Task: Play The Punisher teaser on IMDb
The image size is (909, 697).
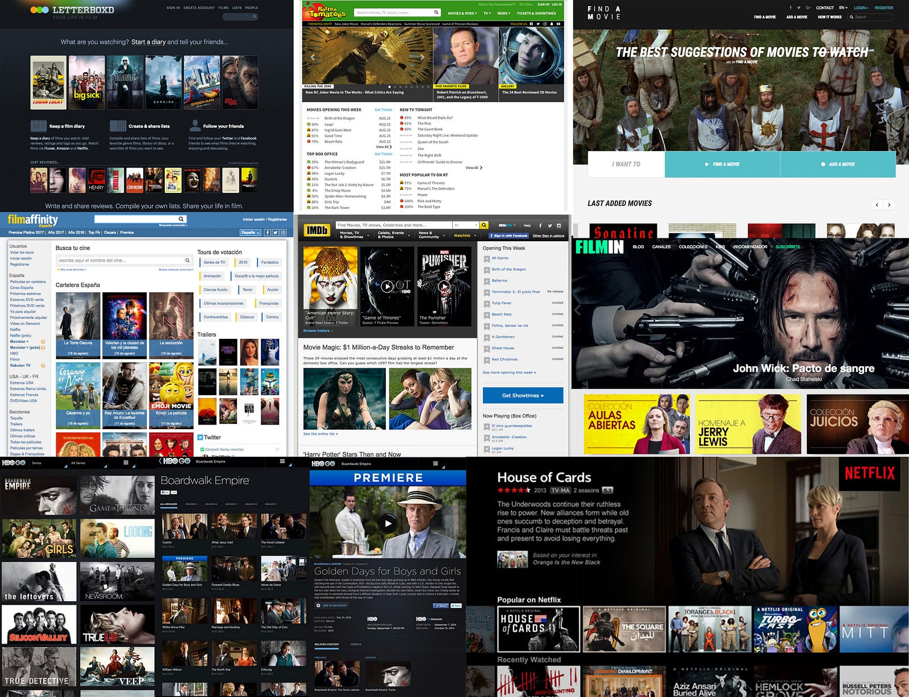Action: pyautogui.click(x=444, y=286)
